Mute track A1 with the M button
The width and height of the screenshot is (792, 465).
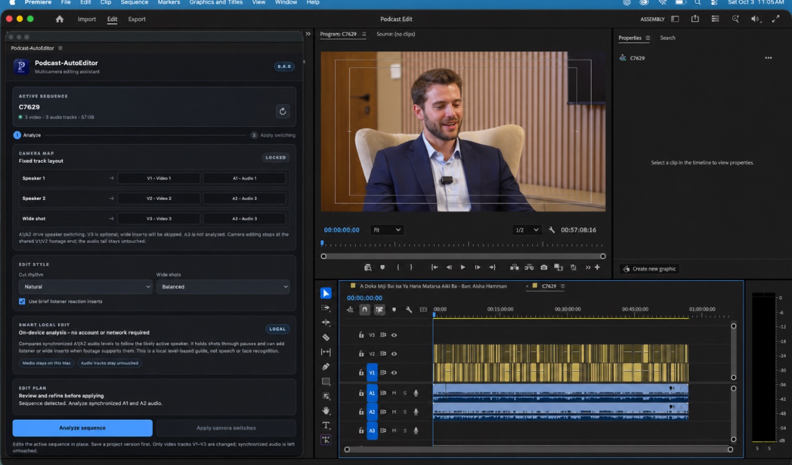[394, 393]
